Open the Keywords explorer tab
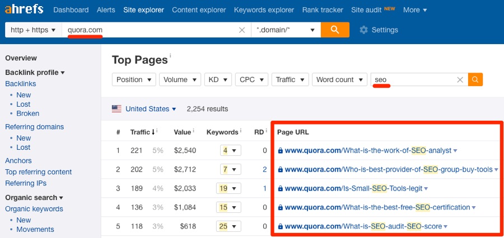Viewport: 504px width, 238px height. click(x=264, y=10)
